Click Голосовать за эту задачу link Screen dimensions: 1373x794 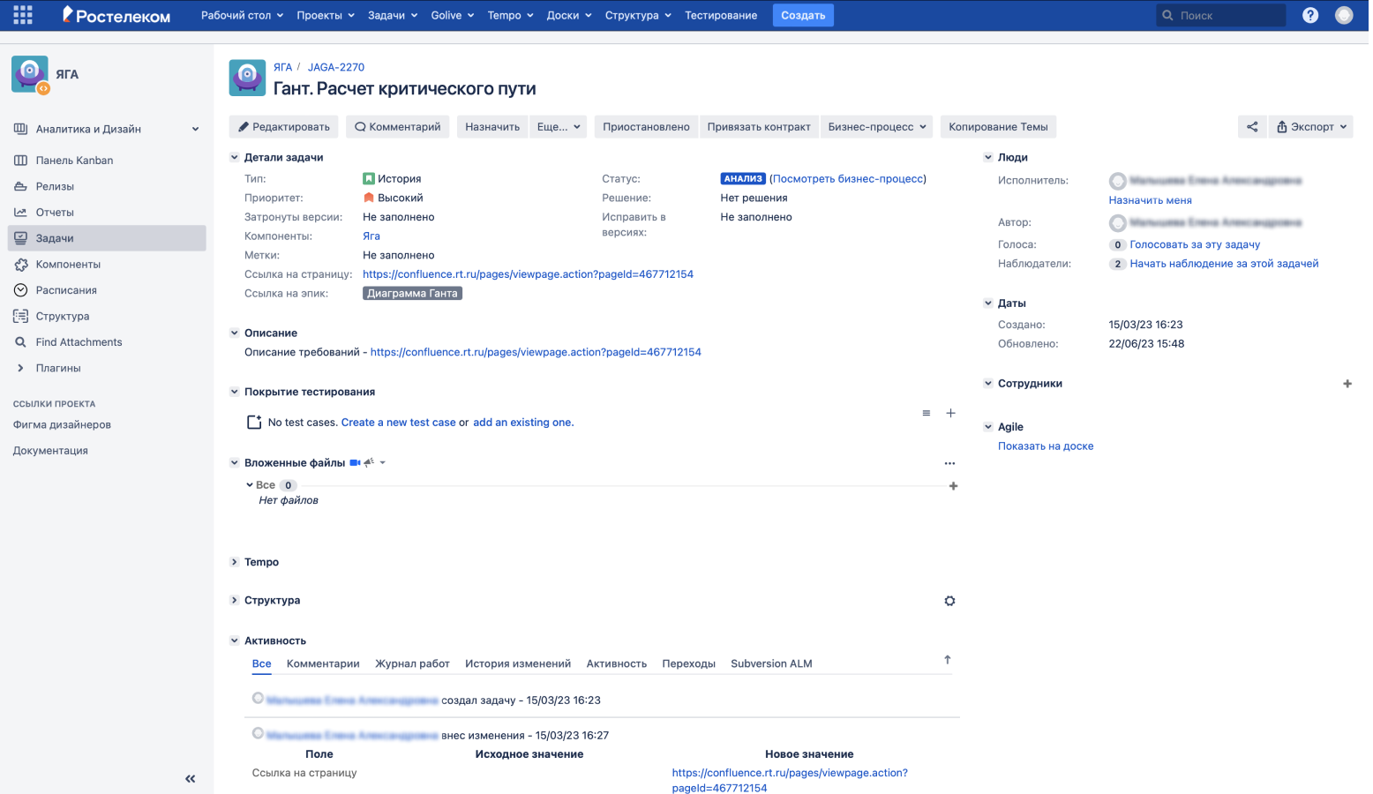tap(1195, 244)
